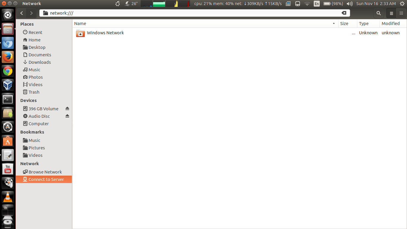Screen dimensions: 407x229
Task: Switch to icon grid view
Action: [x=401, y=13]
